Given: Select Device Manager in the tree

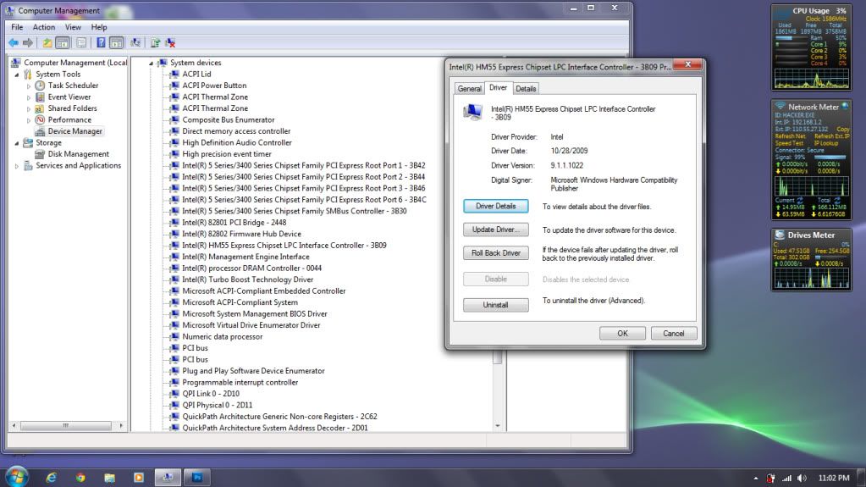Looking at the screenshot, I should click(x=74, y=131).
